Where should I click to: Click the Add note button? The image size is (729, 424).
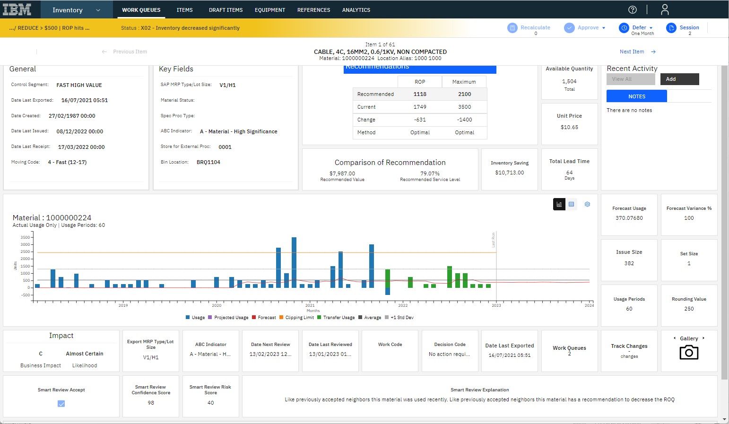(x=679, y=79)
